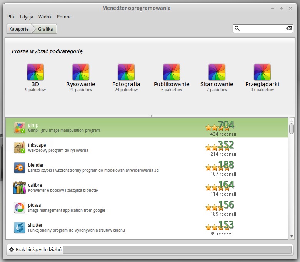
Task: Open the 3D subcategory icon
Action: 35,72
